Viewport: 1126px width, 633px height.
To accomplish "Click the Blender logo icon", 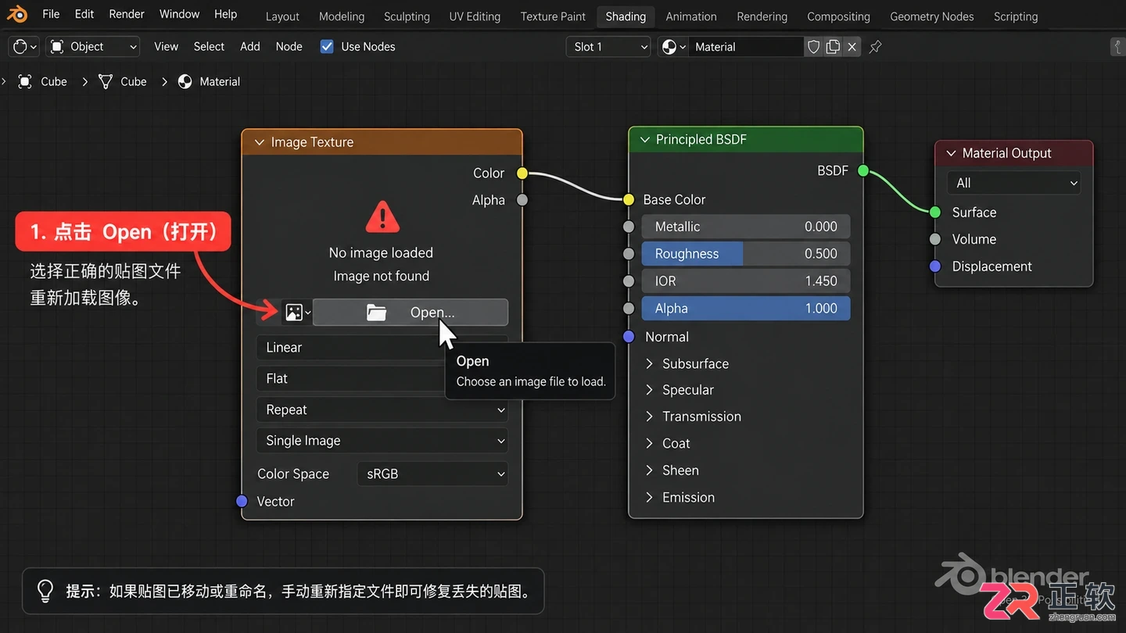I will coord(16,14).
